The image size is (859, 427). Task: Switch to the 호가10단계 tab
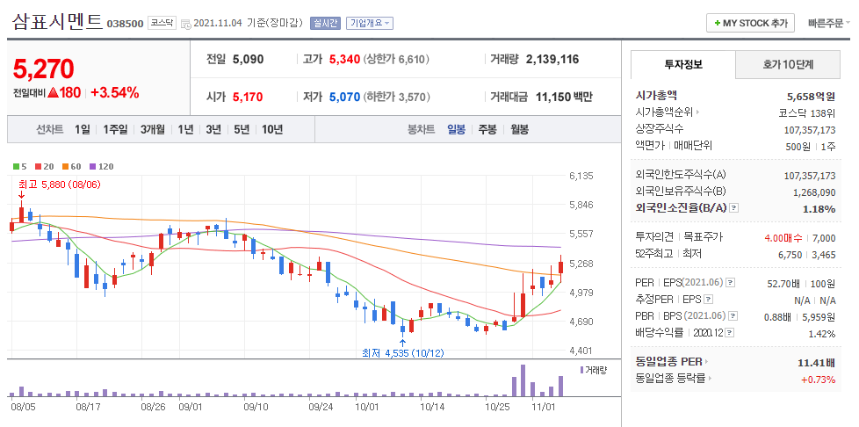pos(788,65)
